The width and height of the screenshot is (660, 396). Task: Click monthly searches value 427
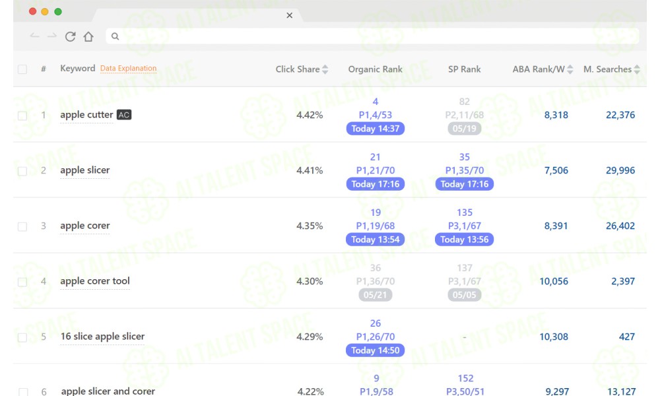627,337
